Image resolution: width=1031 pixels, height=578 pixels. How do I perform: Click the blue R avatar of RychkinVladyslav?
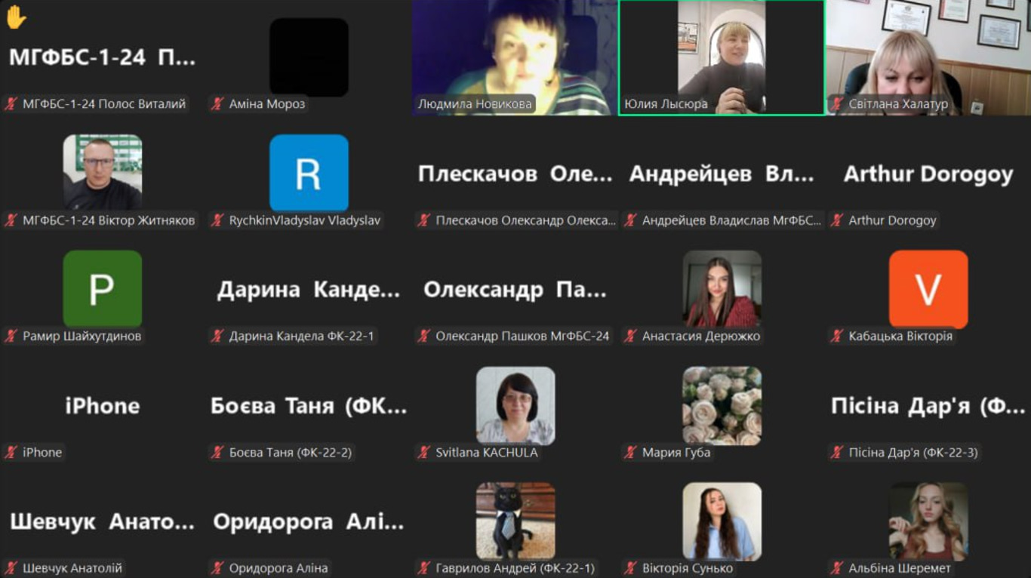[x=309, y=173]
